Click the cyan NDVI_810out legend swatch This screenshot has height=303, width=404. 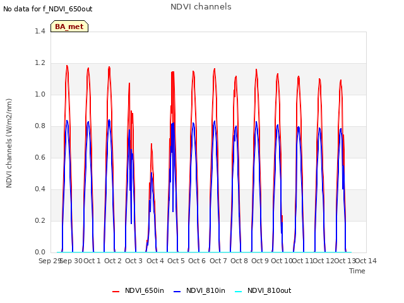pyautogui.click(x=239, y=292)
